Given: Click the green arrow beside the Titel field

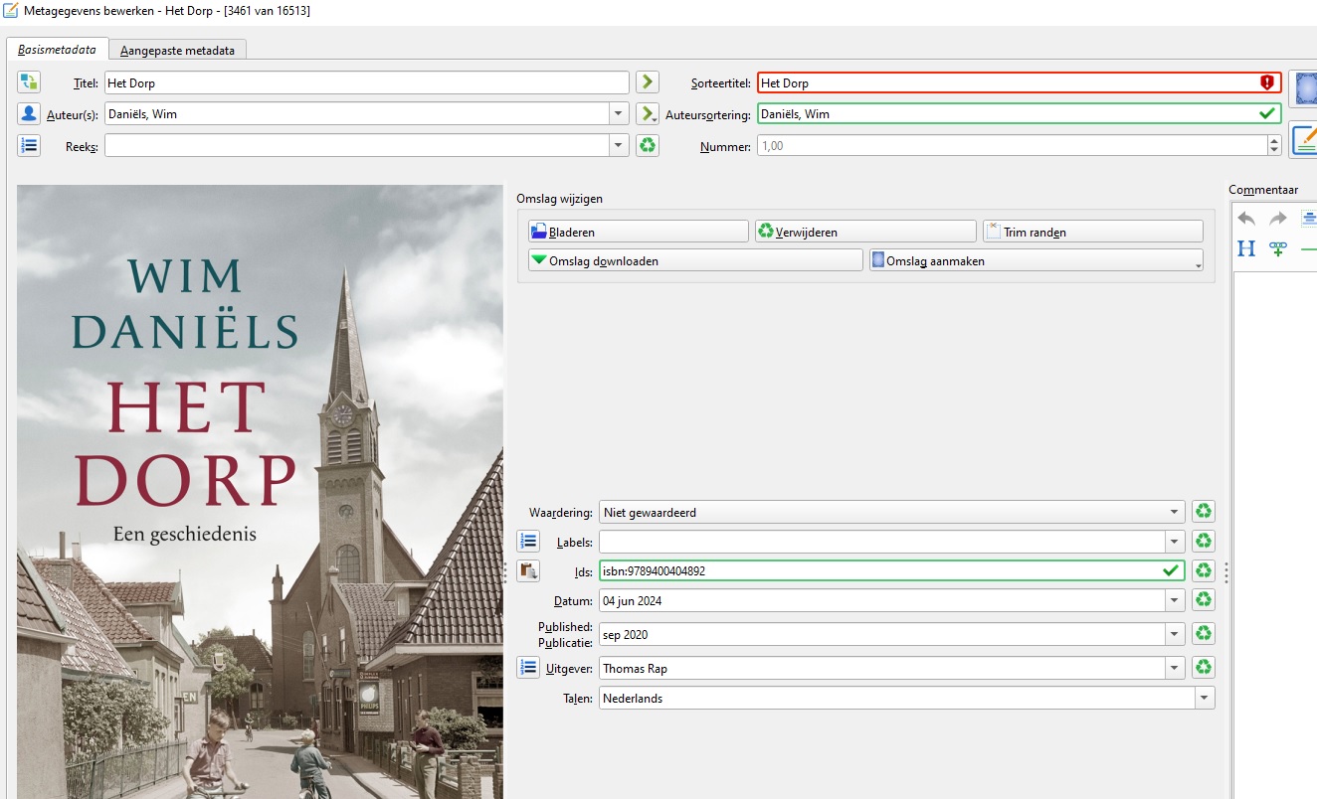Looking at the screenshot, I should click(648, 82).
